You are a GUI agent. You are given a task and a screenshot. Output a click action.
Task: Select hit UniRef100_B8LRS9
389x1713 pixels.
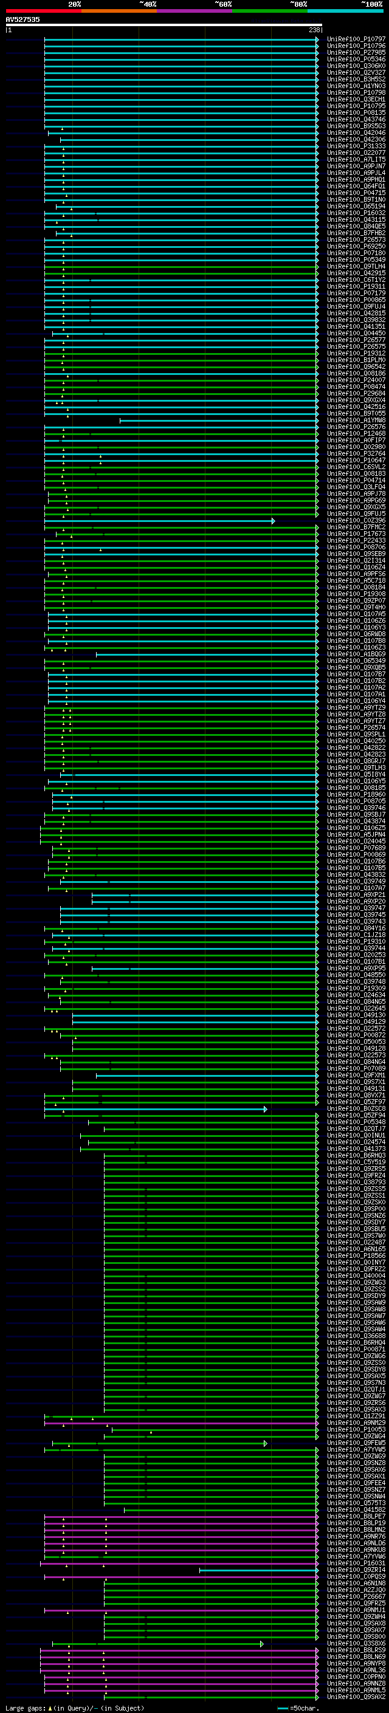coord(356,1650)
